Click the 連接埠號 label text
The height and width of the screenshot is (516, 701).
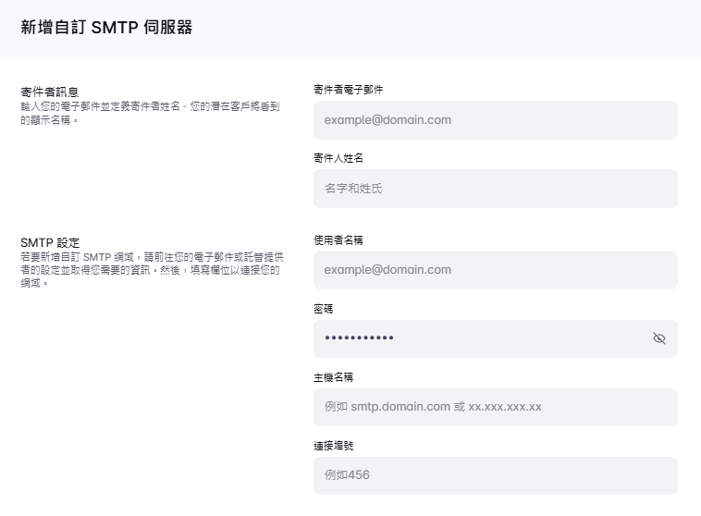pos(333,445)
